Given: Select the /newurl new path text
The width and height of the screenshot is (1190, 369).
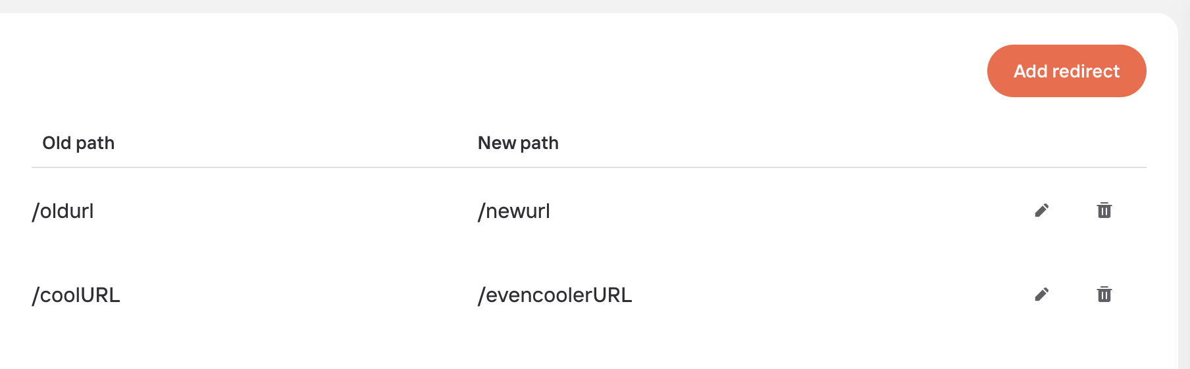Looking at the screenshot, I should point(514,211).
